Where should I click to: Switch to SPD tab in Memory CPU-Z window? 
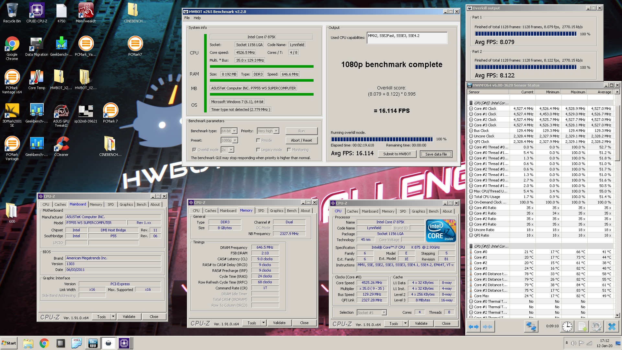(261, 211)
